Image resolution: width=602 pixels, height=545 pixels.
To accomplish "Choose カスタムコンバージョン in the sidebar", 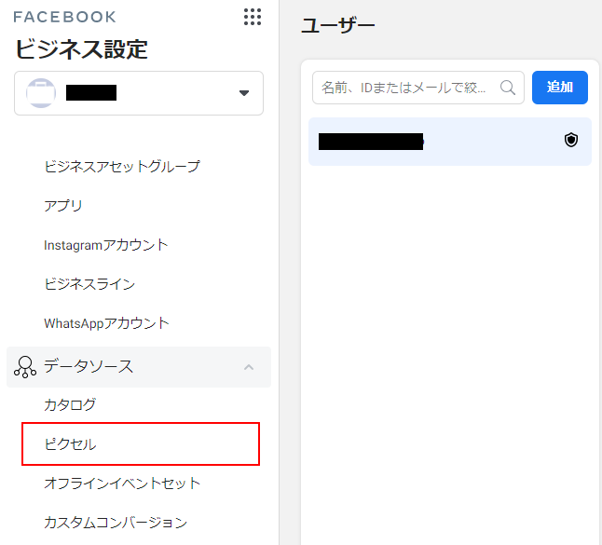I will [x=116, y=523].
